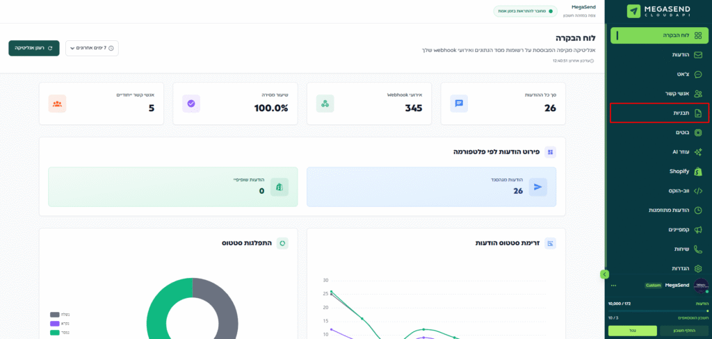This screenshot has height=339, width=712.
Task: Collapse the sidebar with the green arrow
Action: (x=605, y=274)
